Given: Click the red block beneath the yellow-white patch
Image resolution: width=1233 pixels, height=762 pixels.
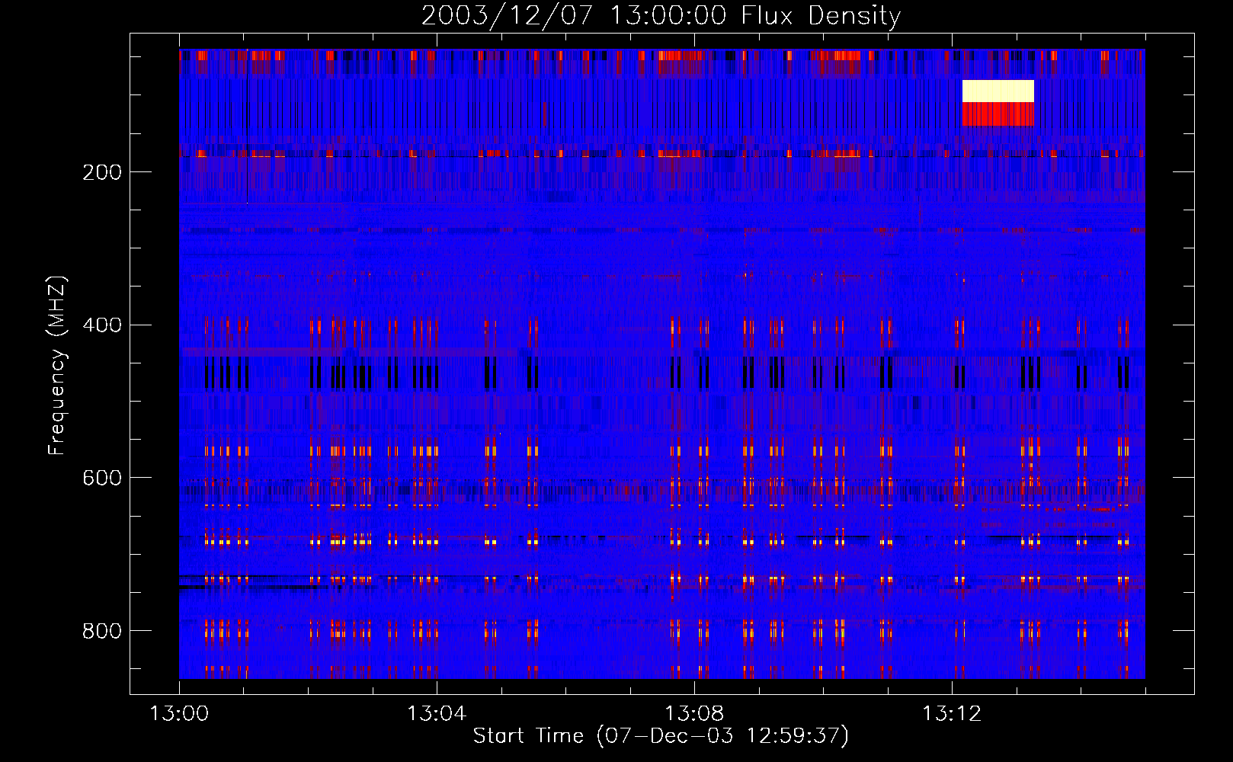Looking at the screenshot, I should point(998,114).
